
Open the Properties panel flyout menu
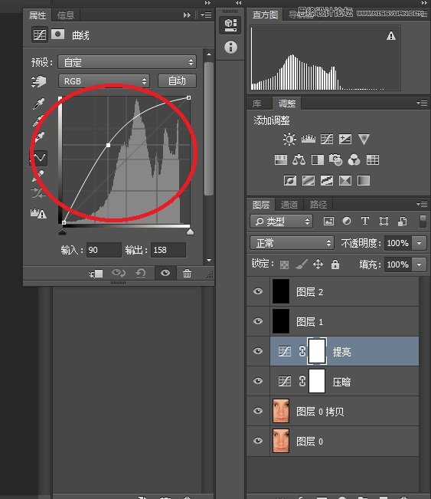tap(207, 15)
